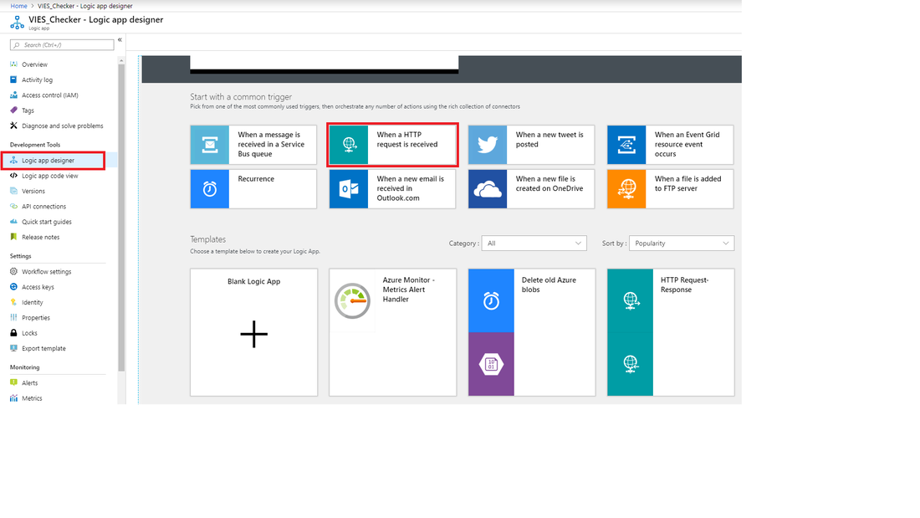Select the Outlook.com email trigger
Viewport: 920px width, 518px height.
(391, 188)
